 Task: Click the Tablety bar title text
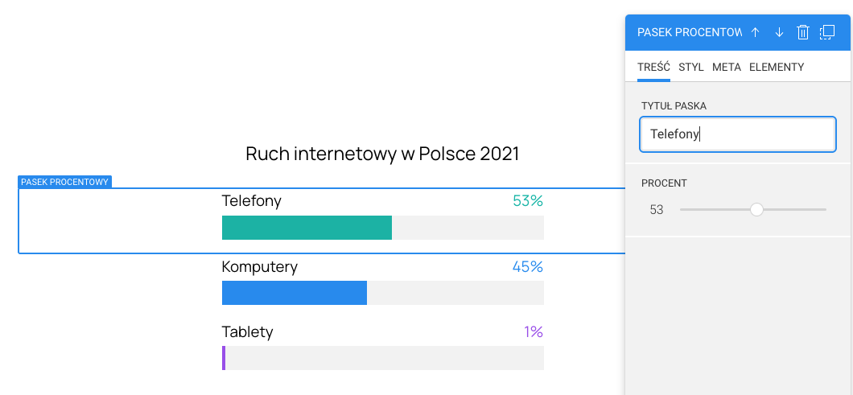[x=248, y=331]
